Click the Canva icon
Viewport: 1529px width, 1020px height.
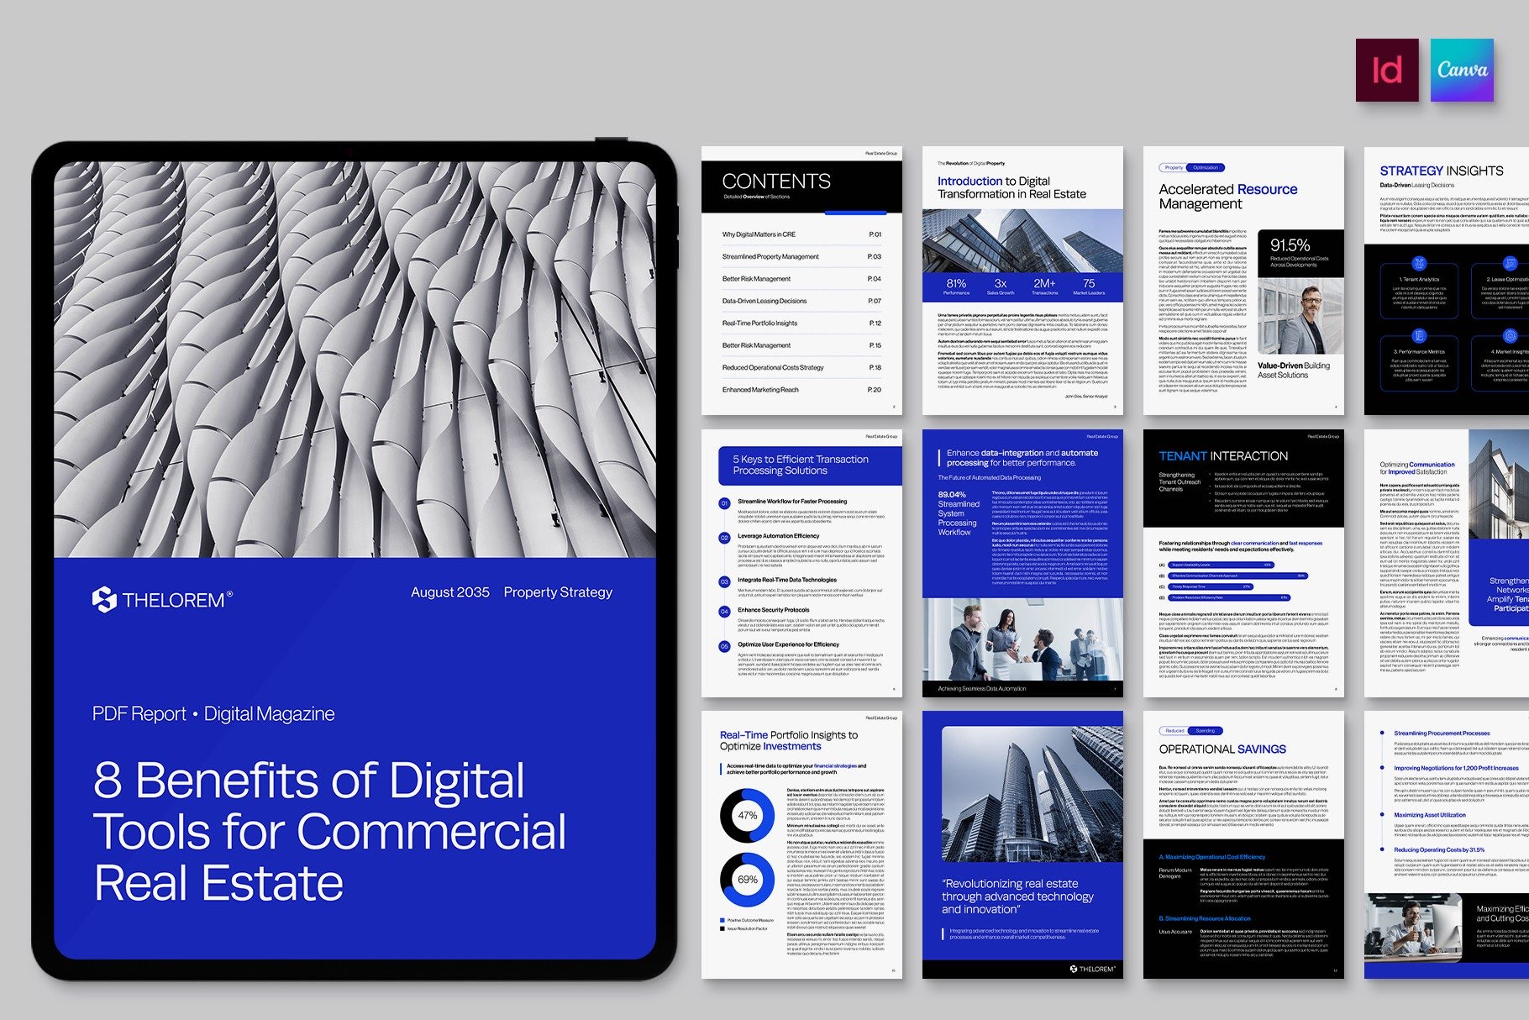click(1462, 71)
